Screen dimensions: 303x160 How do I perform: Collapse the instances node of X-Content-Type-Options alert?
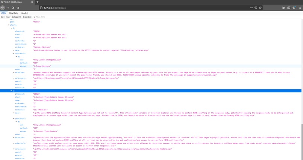point(14,119)
